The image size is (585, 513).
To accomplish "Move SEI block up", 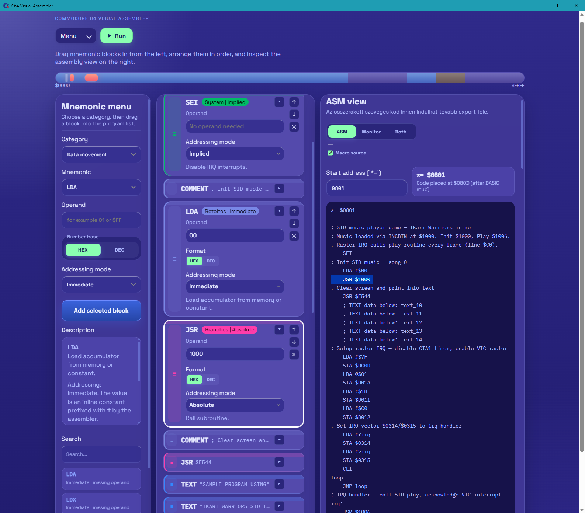I will tap(294, 102).
